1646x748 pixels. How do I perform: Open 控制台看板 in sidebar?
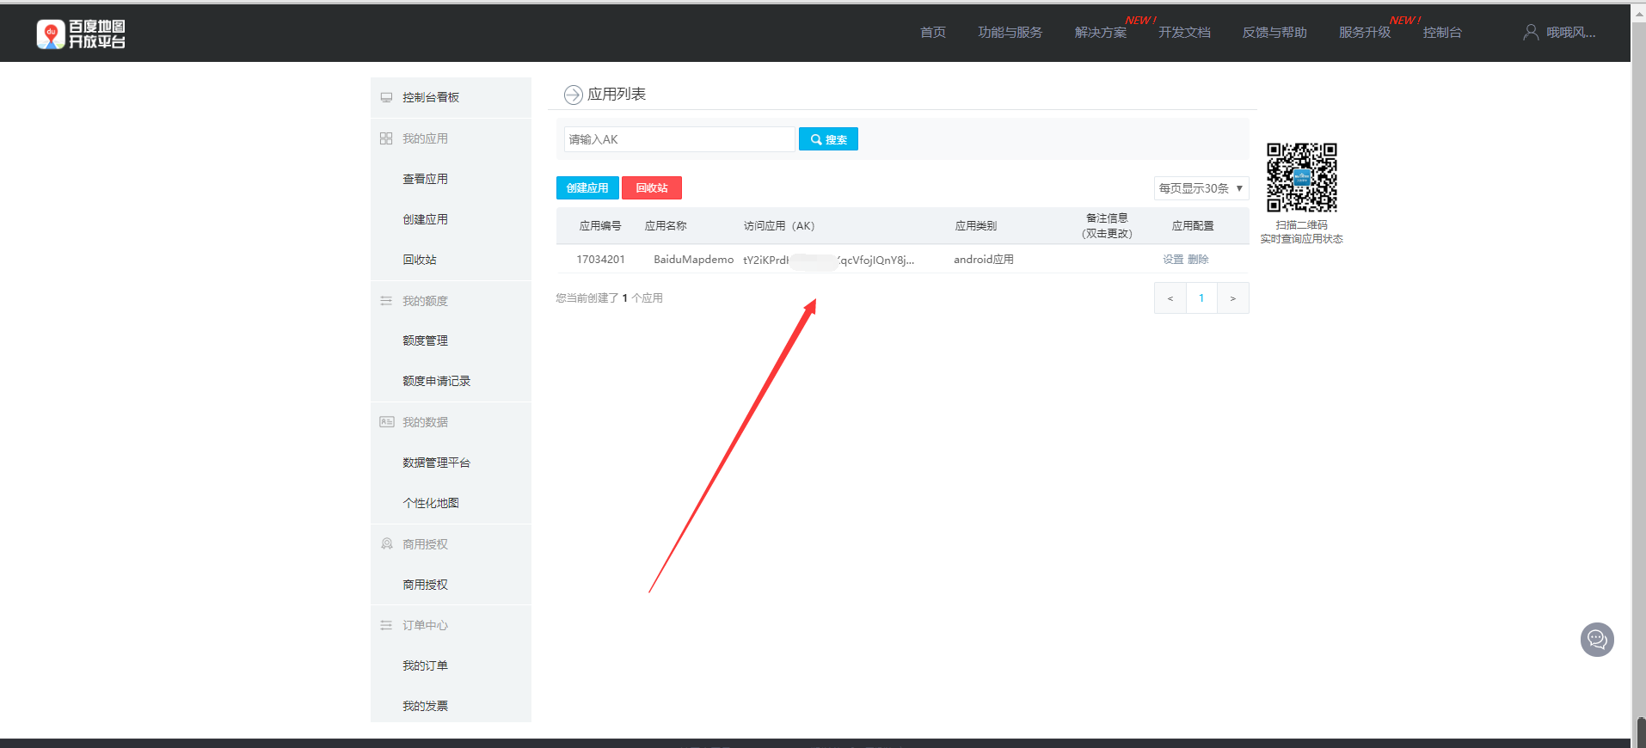pyautogui.click(x=431, y=97)
